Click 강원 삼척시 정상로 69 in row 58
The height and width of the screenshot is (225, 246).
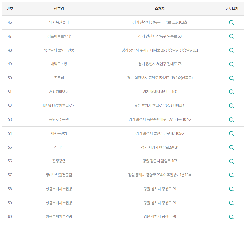click(160, 189)
